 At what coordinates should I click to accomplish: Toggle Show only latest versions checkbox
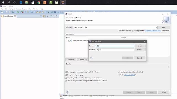[x=66, y=72]
